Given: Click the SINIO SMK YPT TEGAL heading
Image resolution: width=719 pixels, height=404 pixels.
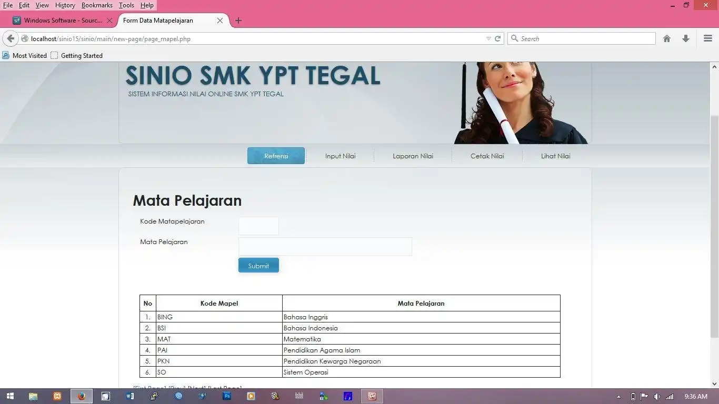Looking at the screenshot, I should pos(253,75).
